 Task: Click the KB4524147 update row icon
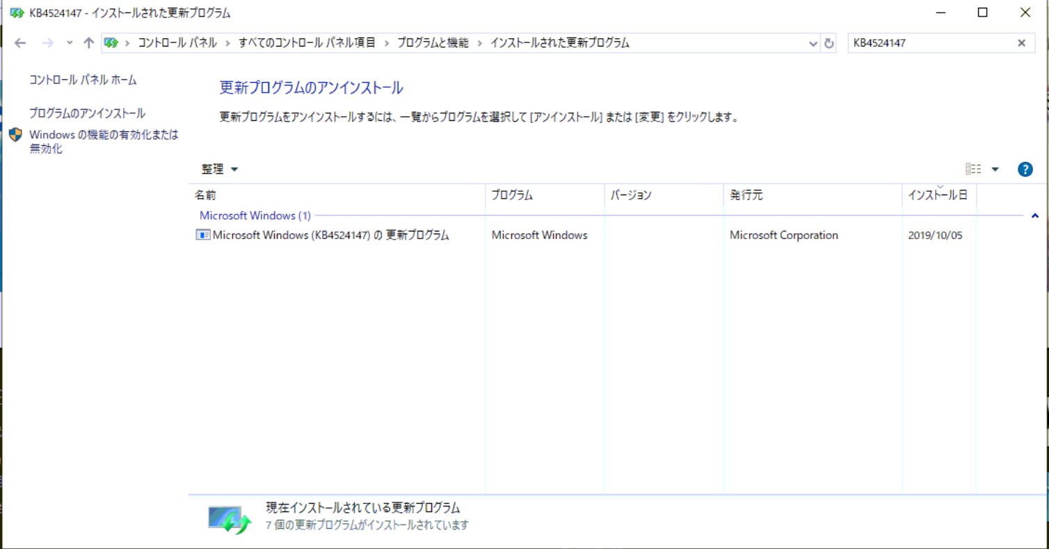203,235
